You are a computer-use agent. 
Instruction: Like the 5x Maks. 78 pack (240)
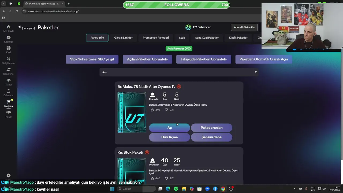[152, 110]
